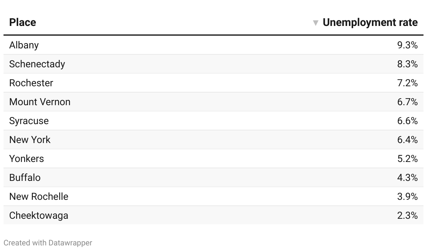
Task: Open the Created with Datawrapper link
Action: pos(48,243)
